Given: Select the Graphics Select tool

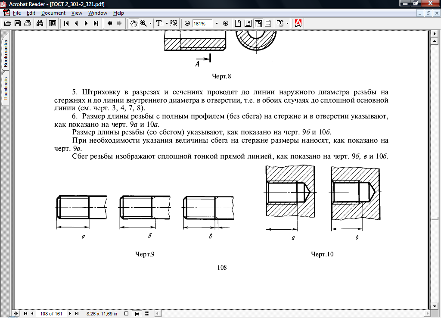Looking at the screenshot, I should click(x=174, y=23).
